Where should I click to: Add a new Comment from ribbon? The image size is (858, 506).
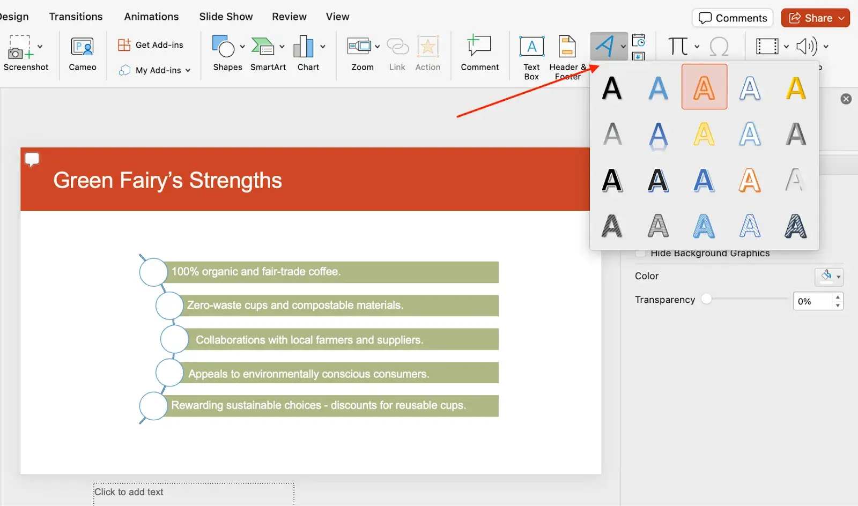click(x=479, y=47)
